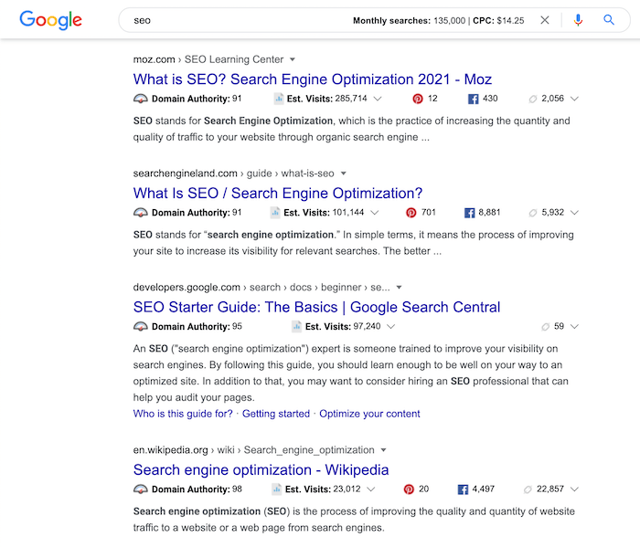640x547 pixels.
Task: Click Facebook icon showing 4,497 shares
Action: click(x=463, y=489)
